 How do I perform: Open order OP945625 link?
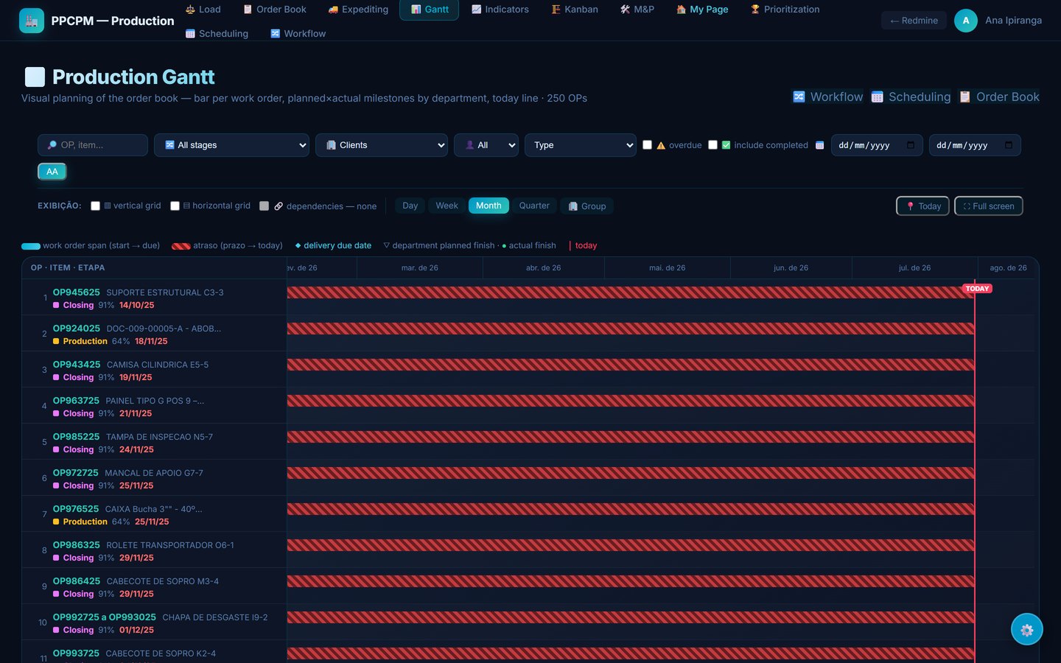click(77, 292)
